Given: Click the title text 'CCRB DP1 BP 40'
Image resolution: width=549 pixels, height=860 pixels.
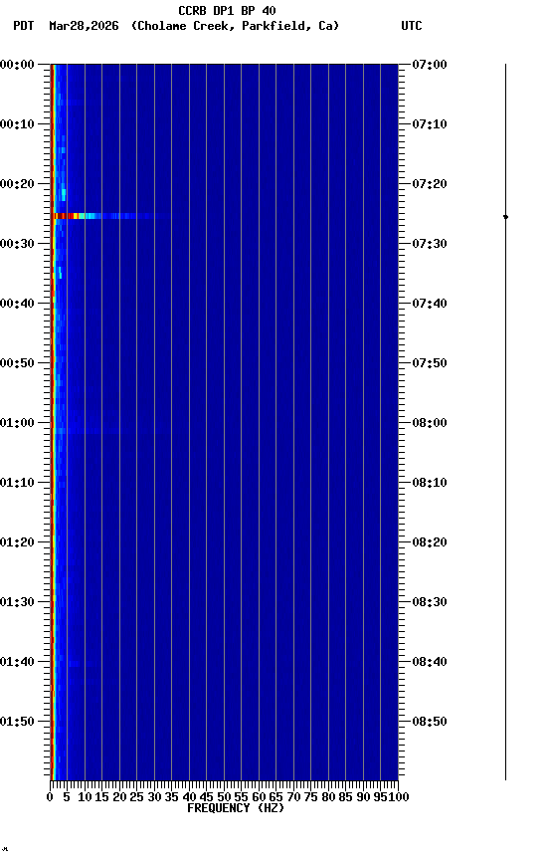Looking at the screenshot, I should tap(227, 11).
